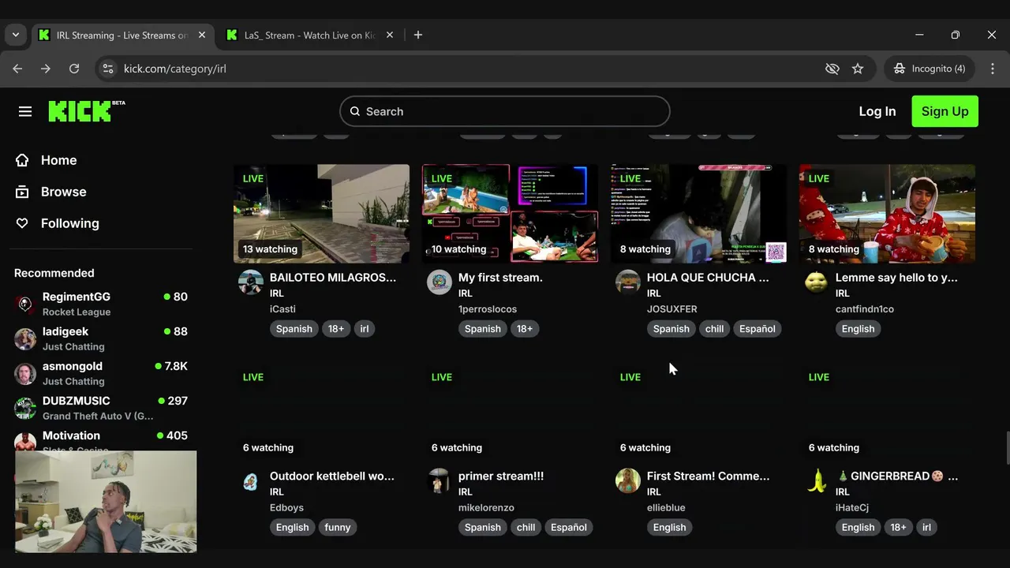Click Edboys channel avatar
This screenshot has height=568, width=1010.
[251, 480]
